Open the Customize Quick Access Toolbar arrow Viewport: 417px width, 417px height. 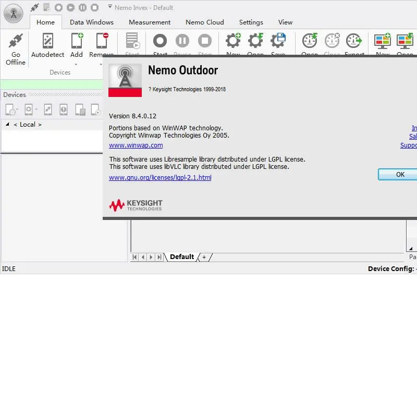(x=110, y=6)
